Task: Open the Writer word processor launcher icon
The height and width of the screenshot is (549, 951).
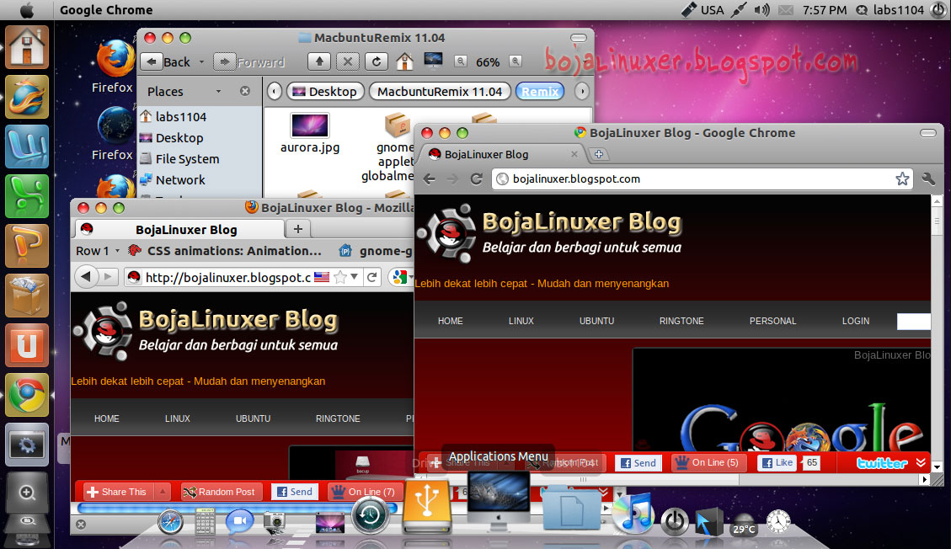Action: [27, 147]
